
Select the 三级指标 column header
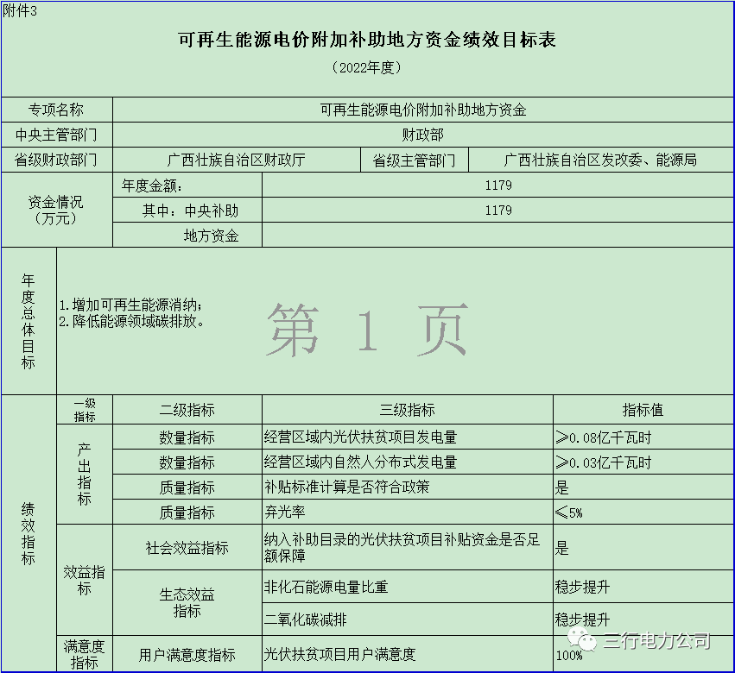[x=407, y=411]
